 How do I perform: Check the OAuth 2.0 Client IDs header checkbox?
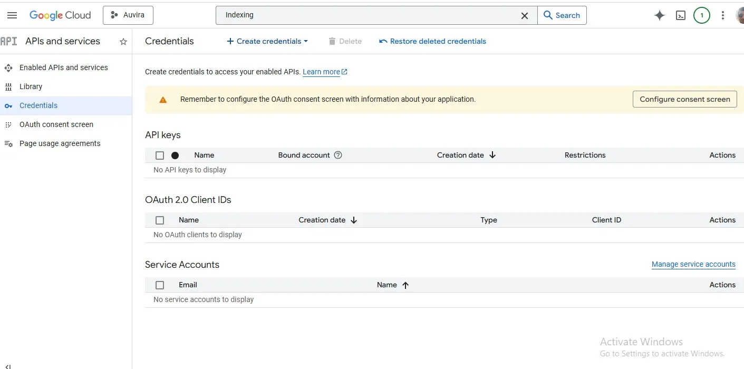click(160, 220)
